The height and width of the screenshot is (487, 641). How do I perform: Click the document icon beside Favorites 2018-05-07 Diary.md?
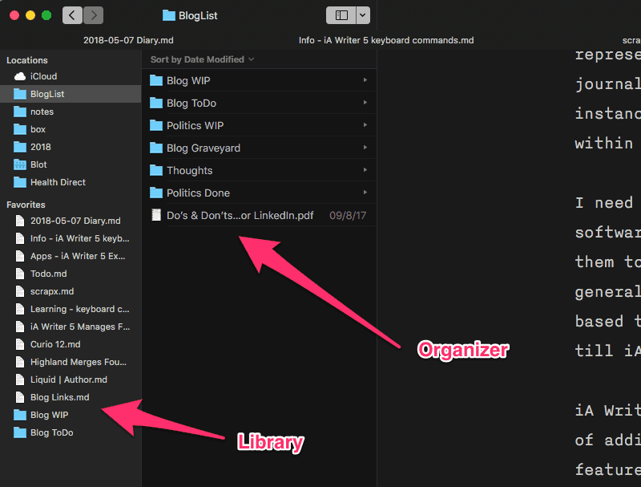[20, 221]
